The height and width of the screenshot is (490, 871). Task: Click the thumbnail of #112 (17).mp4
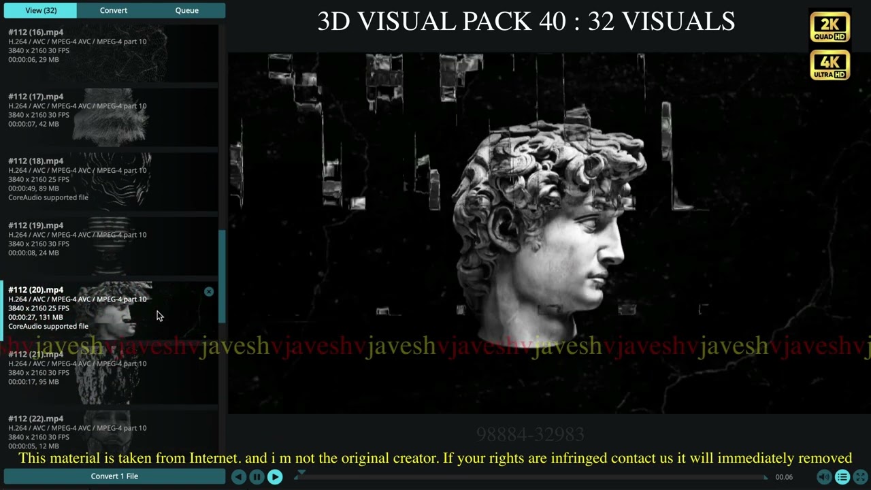[111, 117]
